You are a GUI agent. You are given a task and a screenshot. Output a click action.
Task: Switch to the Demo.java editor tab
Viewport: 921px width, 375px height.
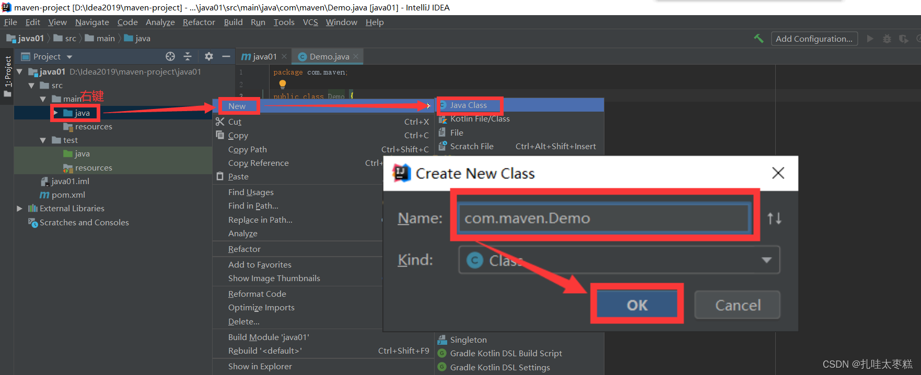(x=328, y=56)
